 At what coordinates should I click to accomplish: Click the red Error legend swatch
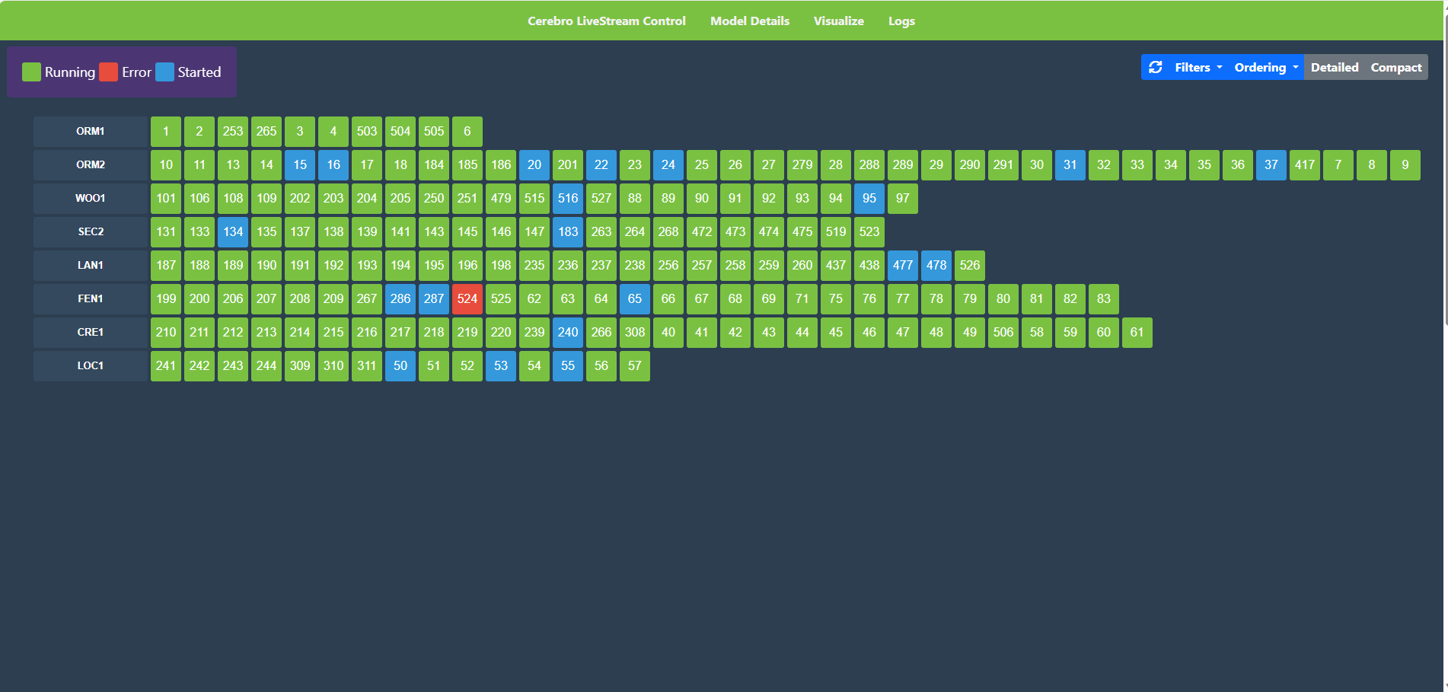(x=108, y=72)
